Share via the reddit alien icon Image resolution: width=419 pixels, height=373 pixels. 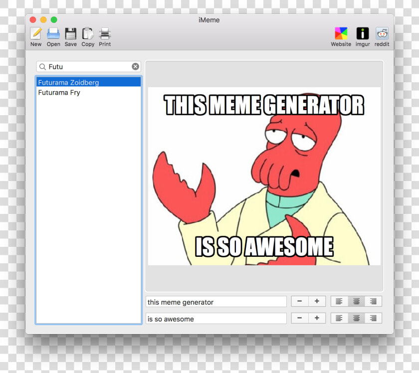[x=382, y=33]
